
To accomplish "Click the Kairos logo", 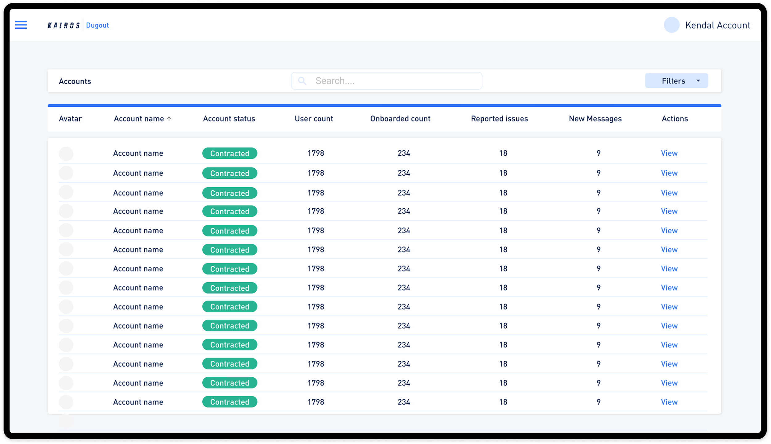I will (64, 25).
